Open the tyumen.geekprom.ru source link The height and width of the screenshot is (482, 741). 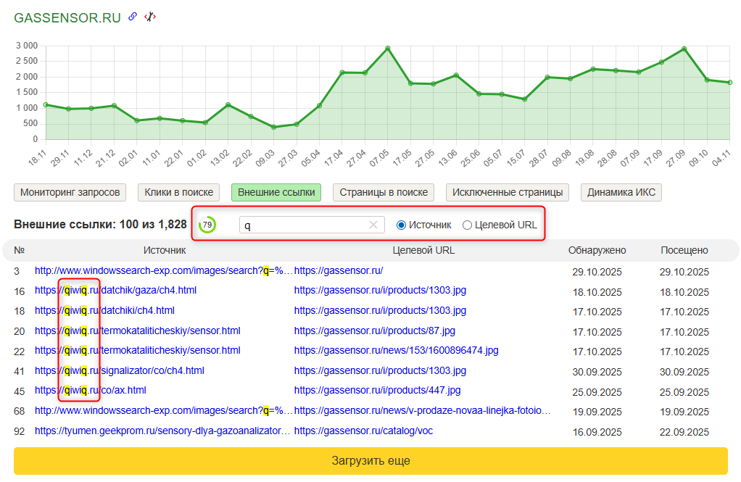tap(163, 431)
